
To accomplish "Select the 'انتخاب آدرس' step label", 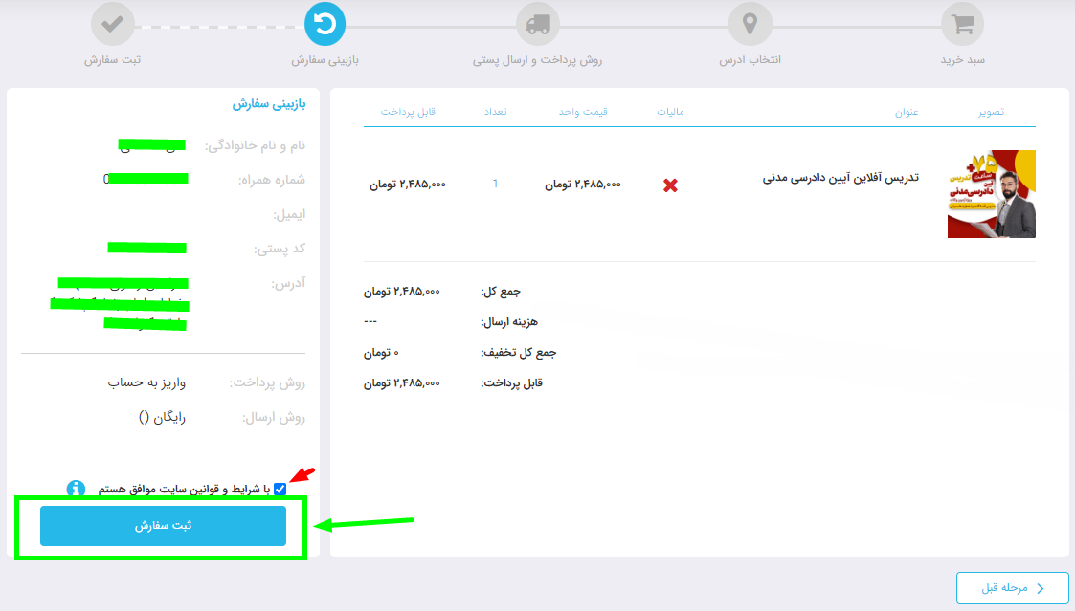I will click(x=750, y=60).
